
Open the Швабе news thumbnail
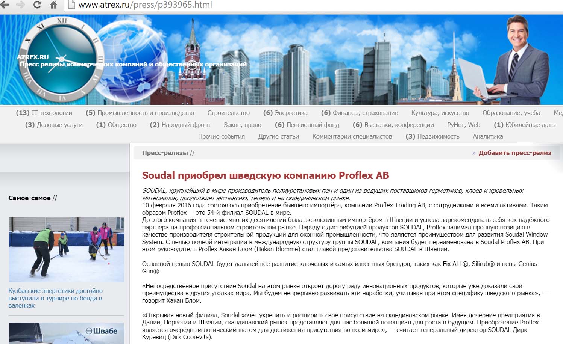coord(67,333)
